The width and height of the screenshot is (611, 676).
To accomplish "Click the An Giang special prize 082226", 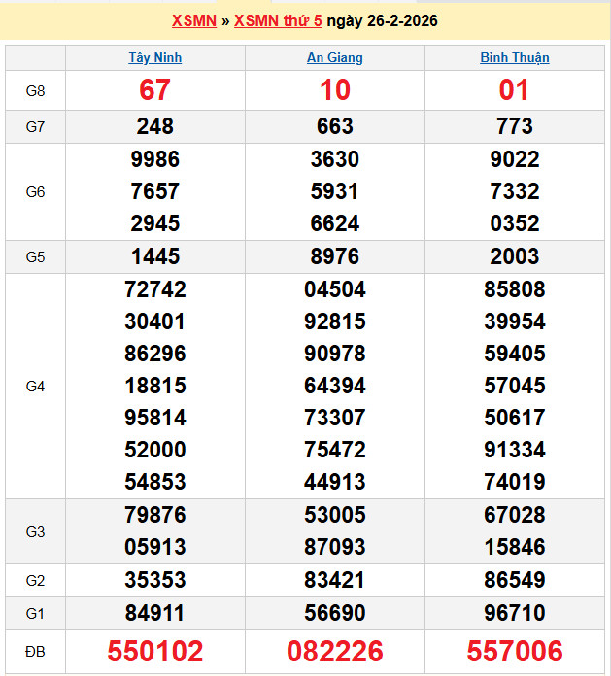I will point(335,651).
